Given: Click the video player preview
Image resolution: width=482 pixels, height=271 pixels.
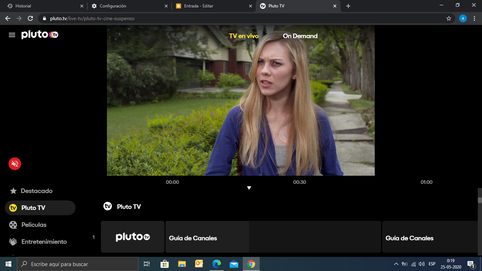Looking at the screenshot, I should click(x=241, y=100).
